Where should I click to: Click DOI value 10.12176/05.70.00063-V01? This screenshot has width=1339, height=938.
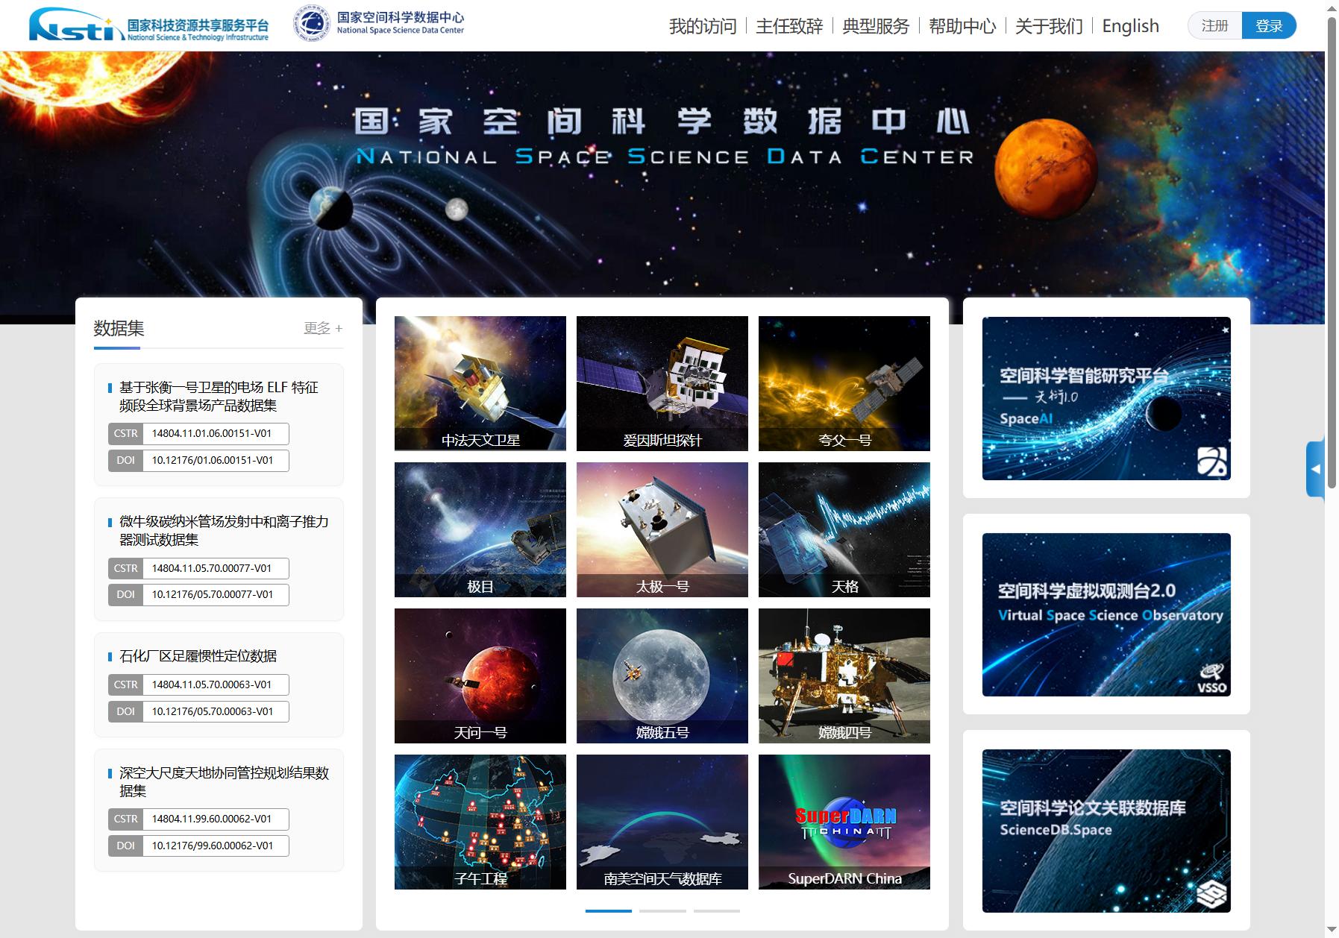click(215, 711)
